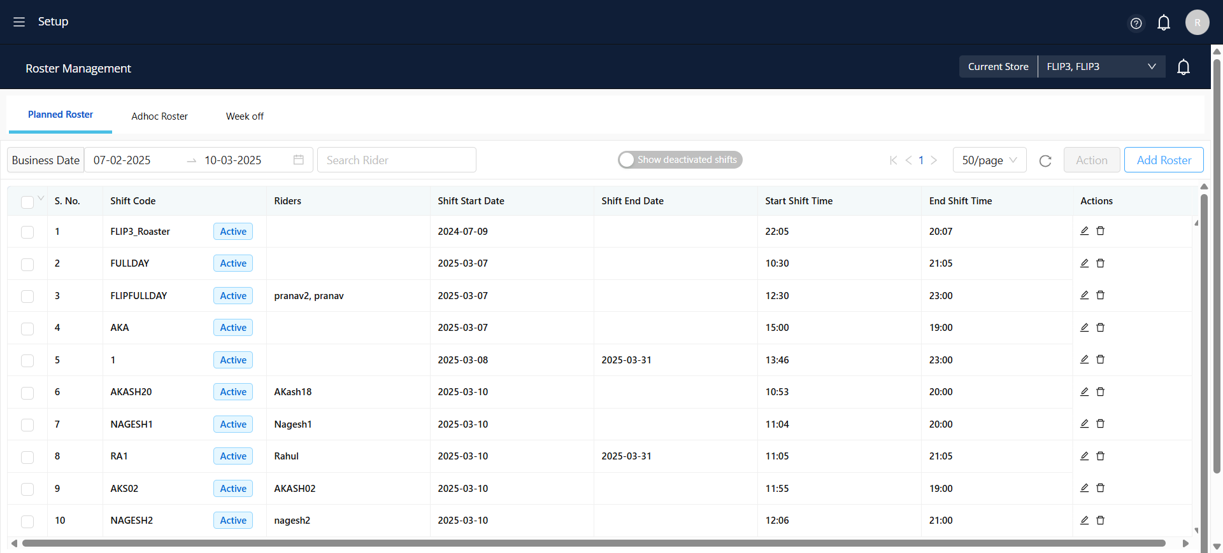Switch to Planned Roster tab
Viewport: 1223px width, 553px height.
61,115
